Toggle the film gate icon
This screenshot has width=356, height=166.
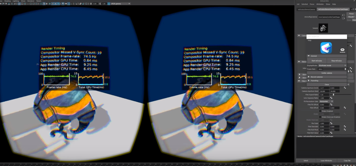tap(22, 4)
